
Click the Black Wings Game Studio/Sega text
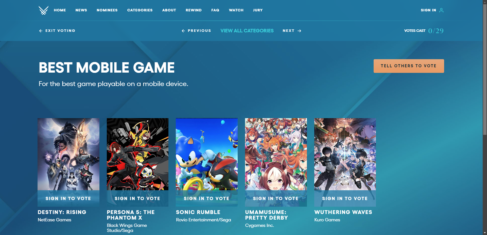coord(127,228)
